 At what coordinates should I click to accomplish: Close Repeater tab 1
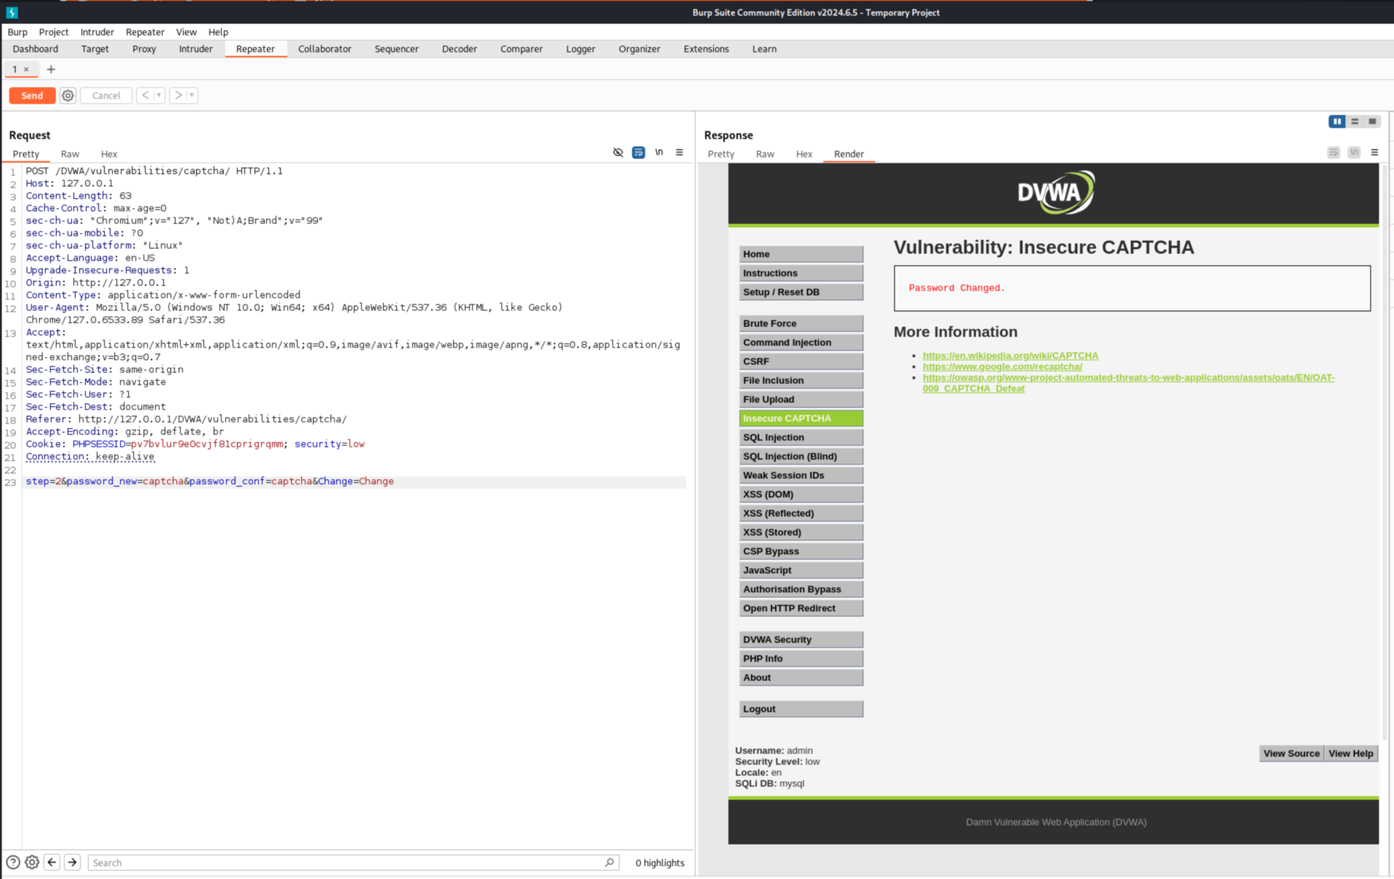26,69
